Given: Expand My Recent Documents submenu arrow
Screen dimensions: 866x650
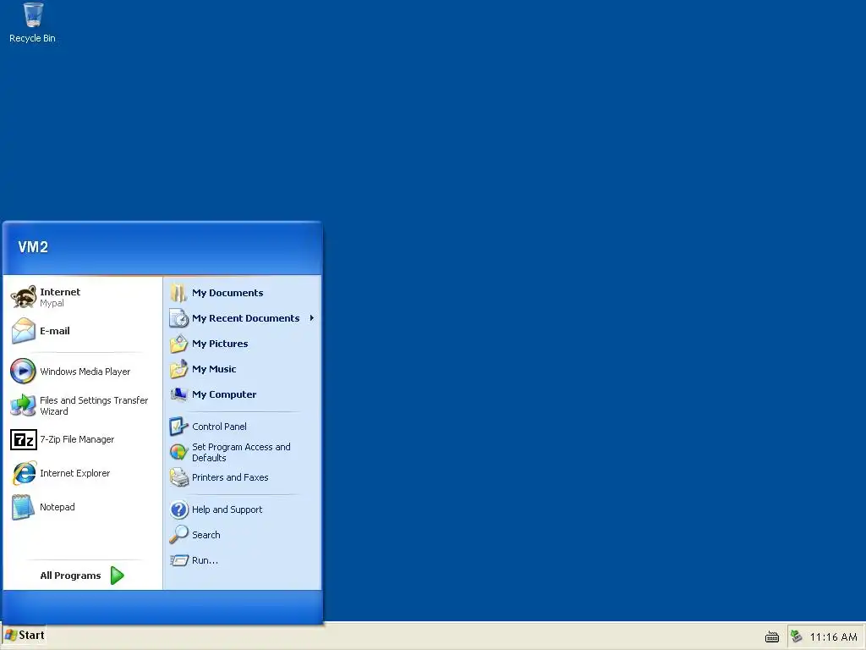Looking at the screenshot, I should (311, 318).
